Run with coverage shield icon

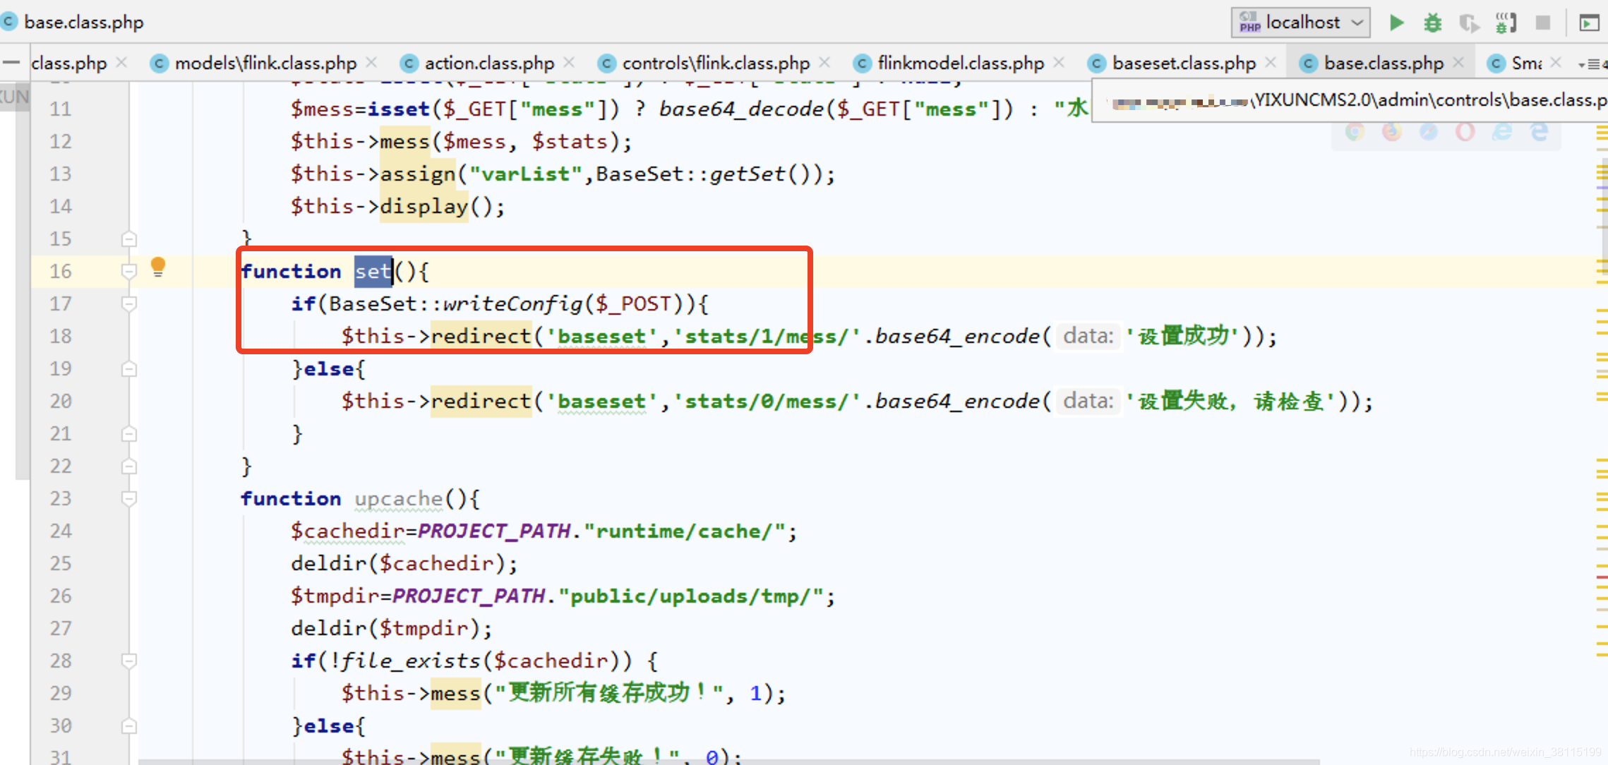pos(1469,23)
